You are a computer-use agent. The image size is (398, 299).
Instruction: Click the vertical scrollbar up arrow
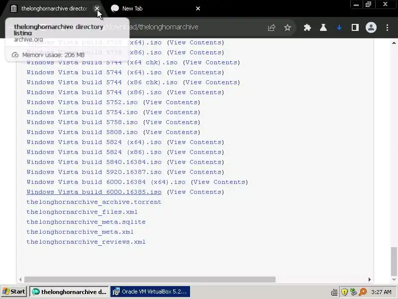[x=394, y=43]
